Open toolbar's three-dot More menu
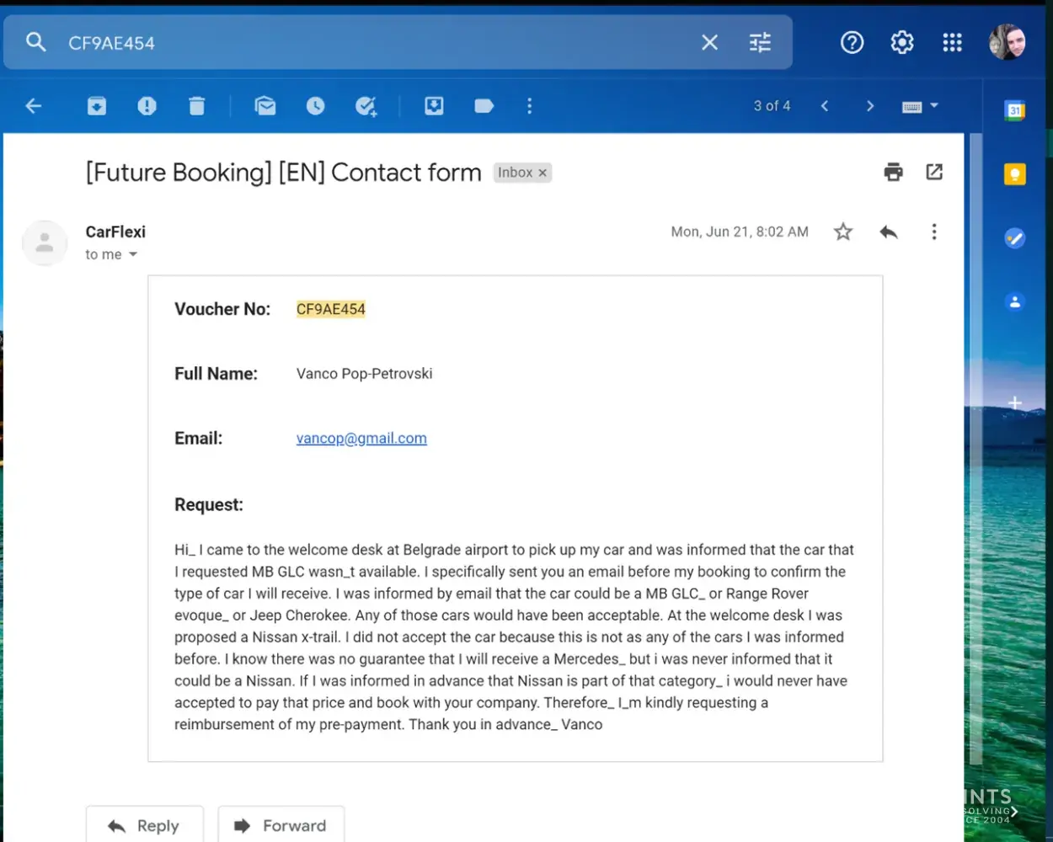This screenshot has height=842, width=1053. [x=530, y=106]
